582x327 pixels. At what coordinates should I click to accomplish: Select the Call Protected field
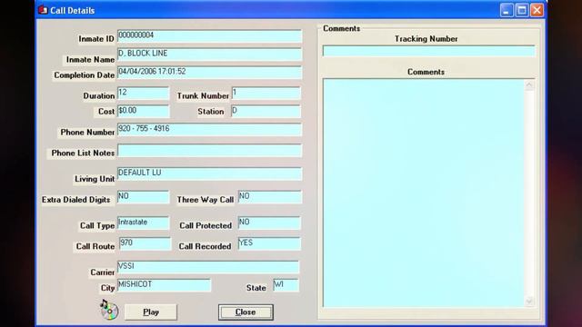tap(269, 223)
